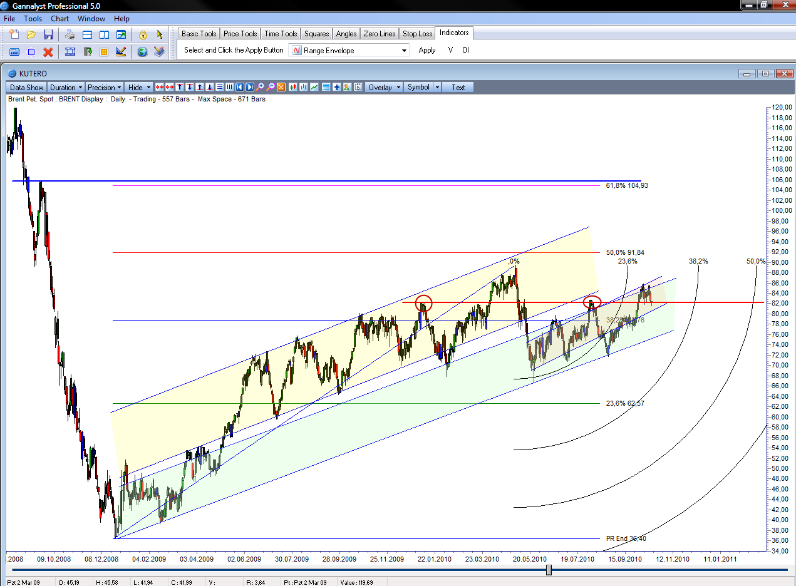Viewport: 796px width, 586px height.
Task: Click the globe icon in toolbar
Action: pos(142,51)
